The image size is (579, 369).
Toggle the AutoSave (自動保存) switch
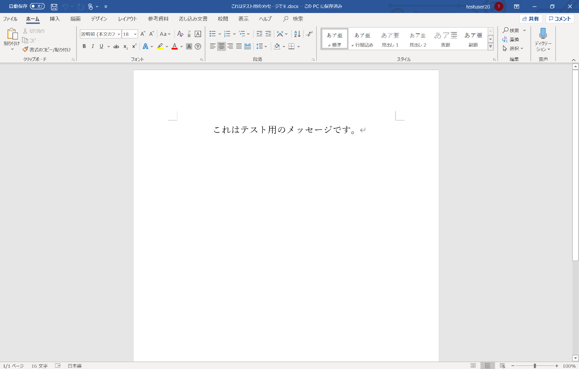[38, 7]
